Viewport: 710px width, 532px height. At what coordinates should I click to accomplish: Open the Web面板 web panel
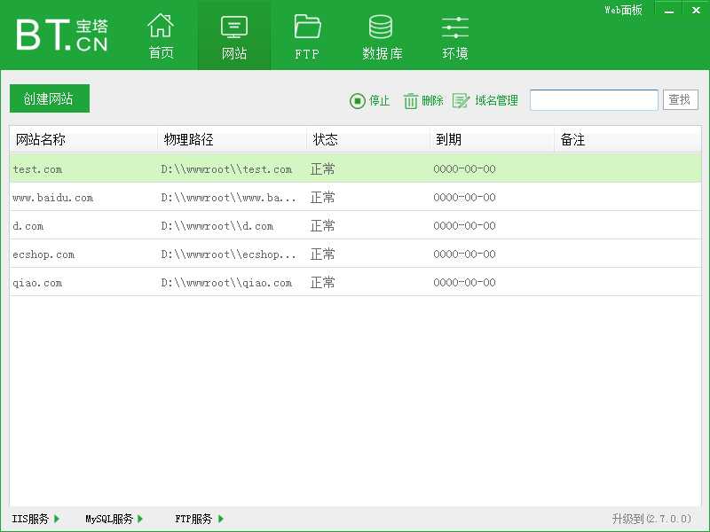click(622, 10)
